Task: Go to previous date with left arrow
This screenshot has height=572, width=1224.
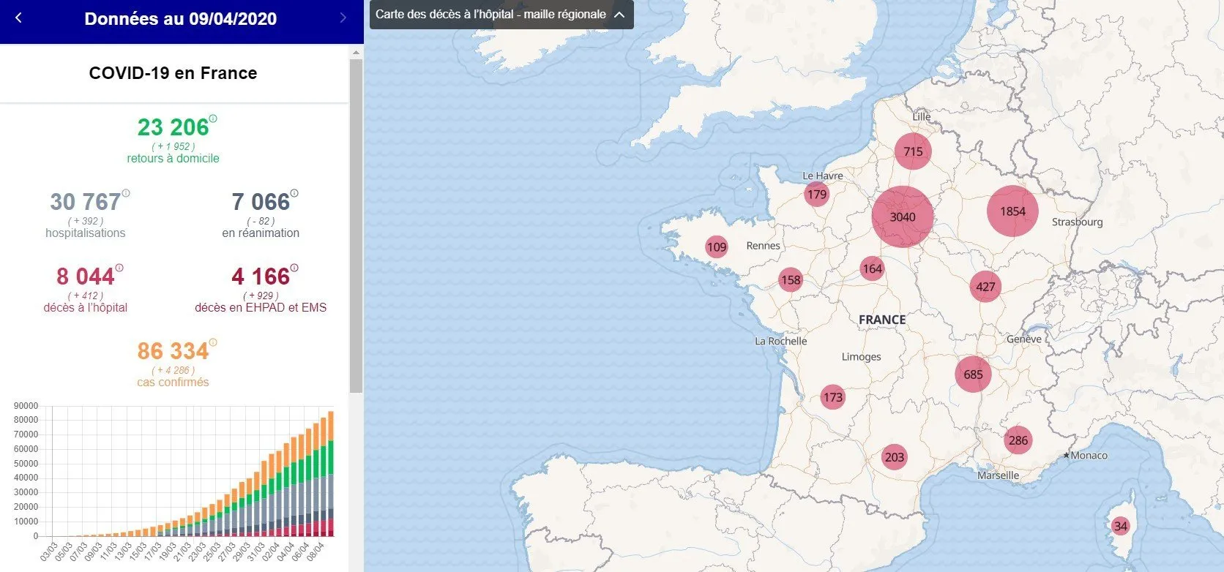Action: [19, 18]
